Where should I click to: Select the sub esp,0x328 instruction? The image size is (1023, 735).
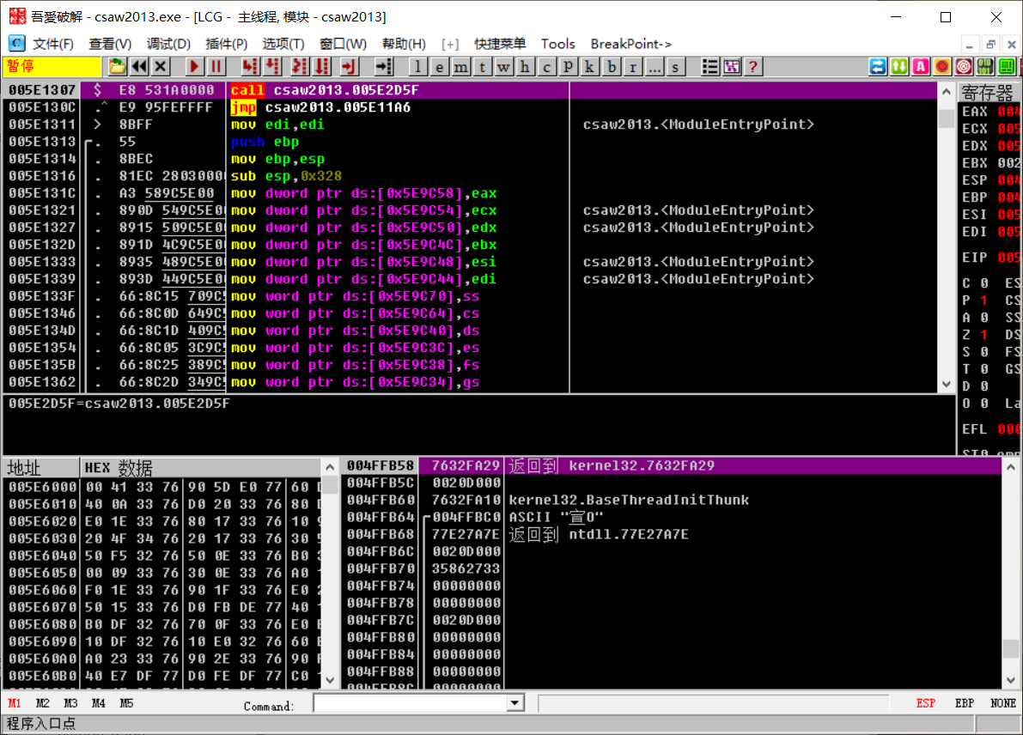pyautogui.click(x=286, y=176)
